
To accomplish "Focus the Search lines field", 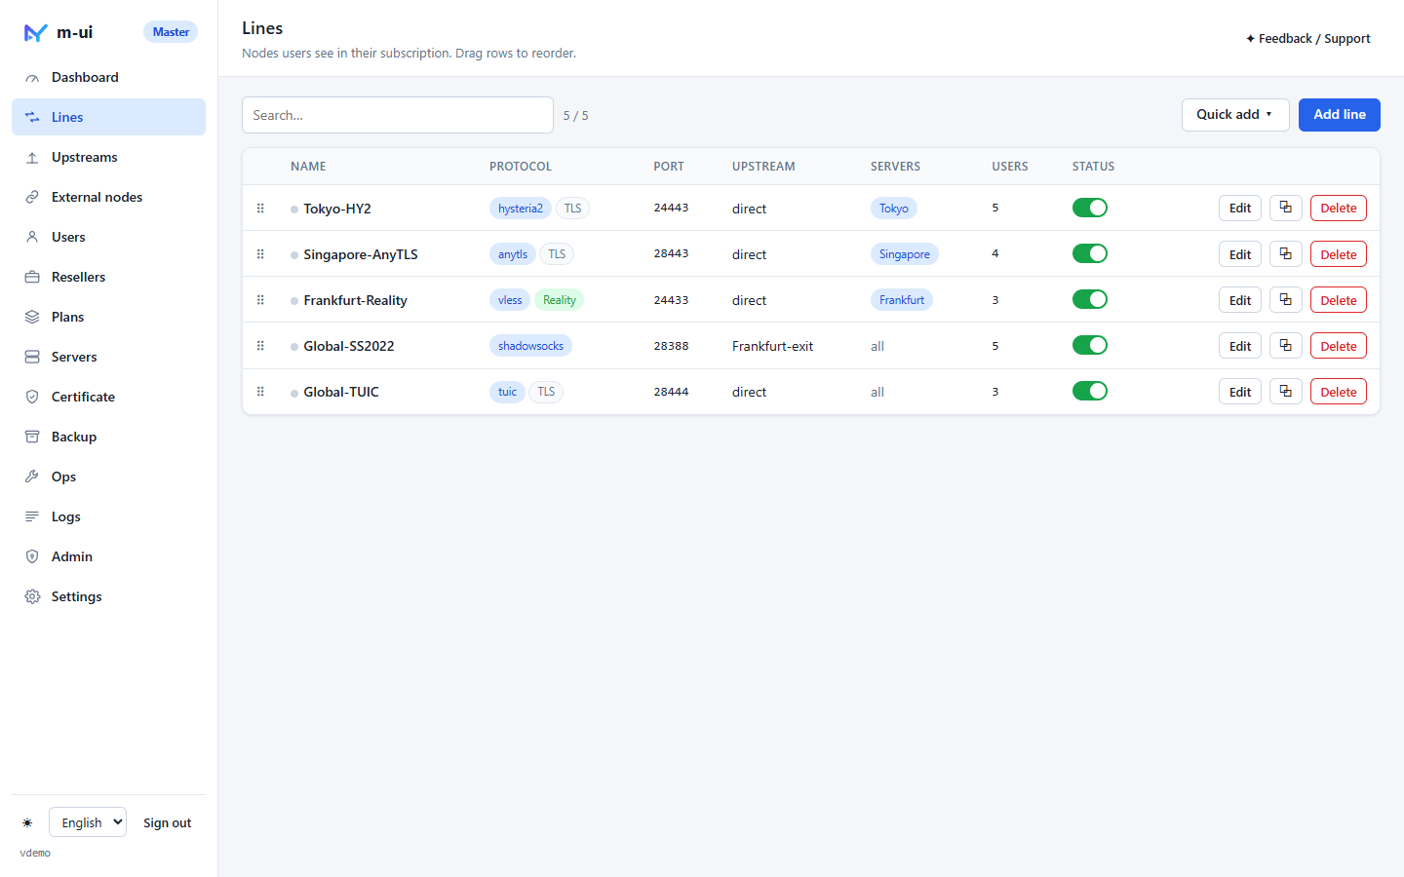I will 398,115.
